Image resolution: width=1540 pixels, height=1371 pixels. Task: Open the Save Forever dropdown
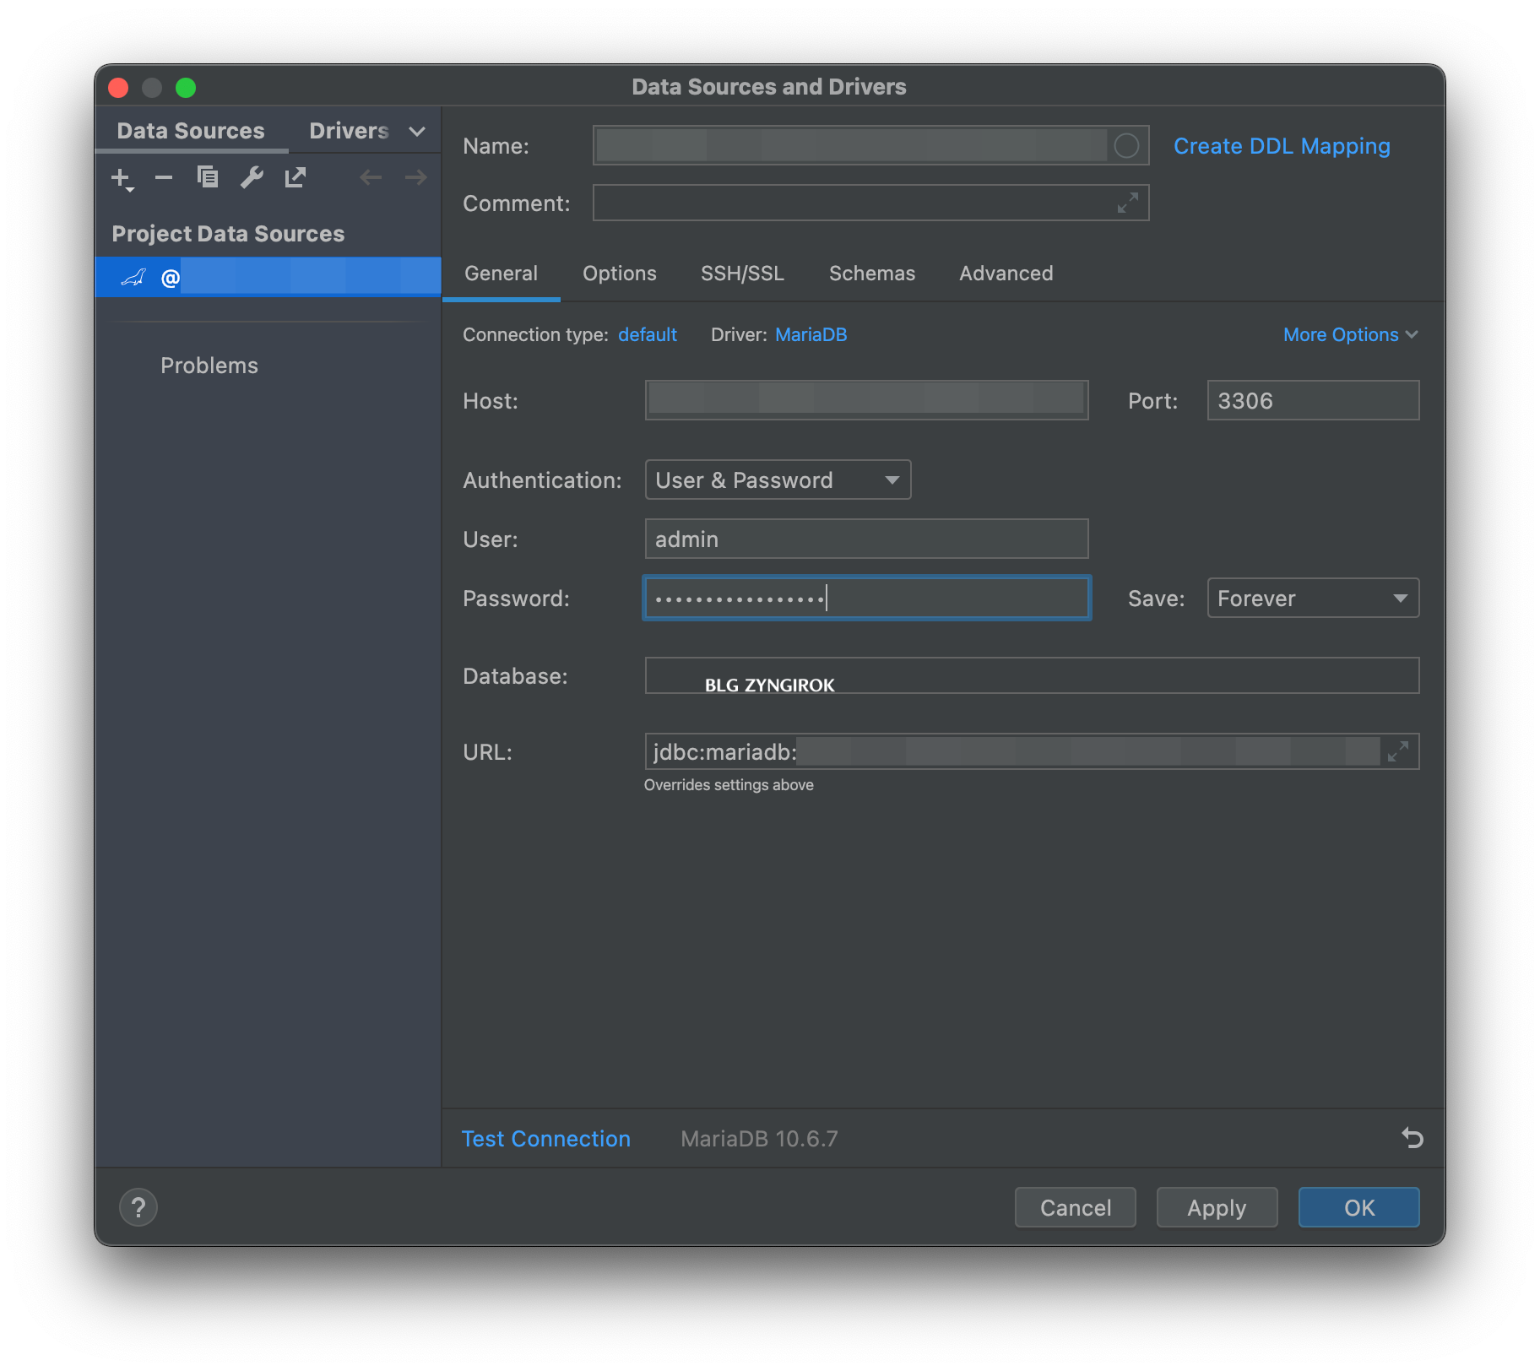click(1313, 598)
